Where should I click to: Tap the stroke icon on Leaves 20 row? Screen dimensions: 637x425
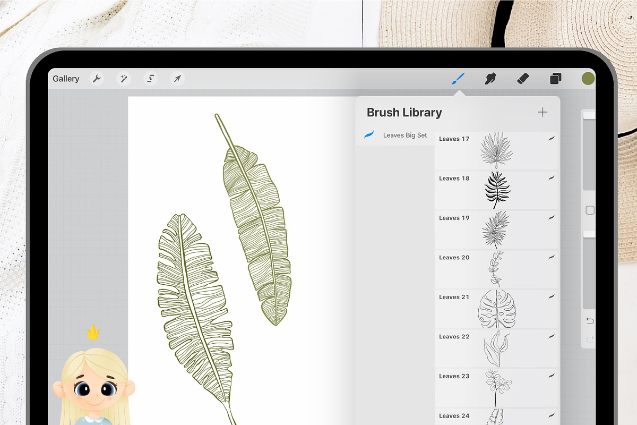(x=552, y=257)
